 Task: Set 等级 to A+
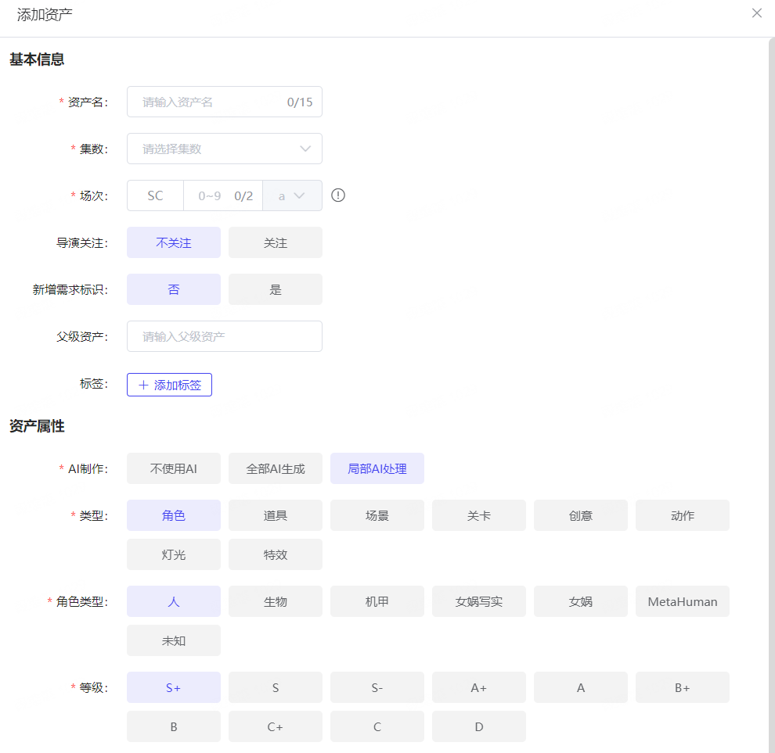click(x=479, y=687)
